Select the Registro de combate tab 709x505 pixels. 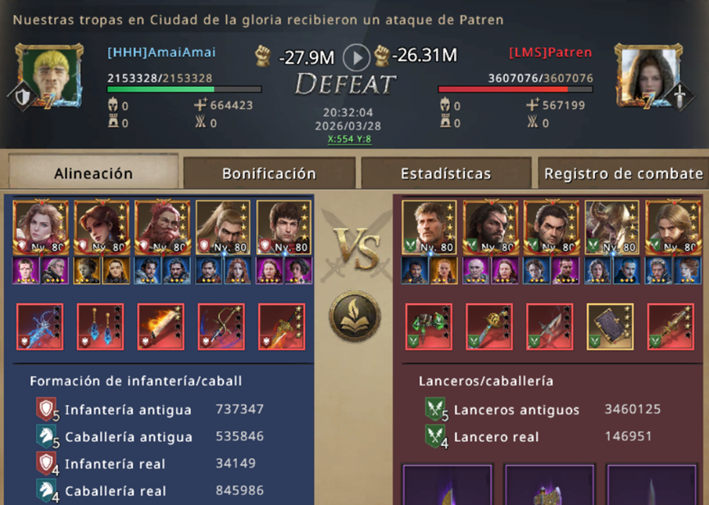624,174
